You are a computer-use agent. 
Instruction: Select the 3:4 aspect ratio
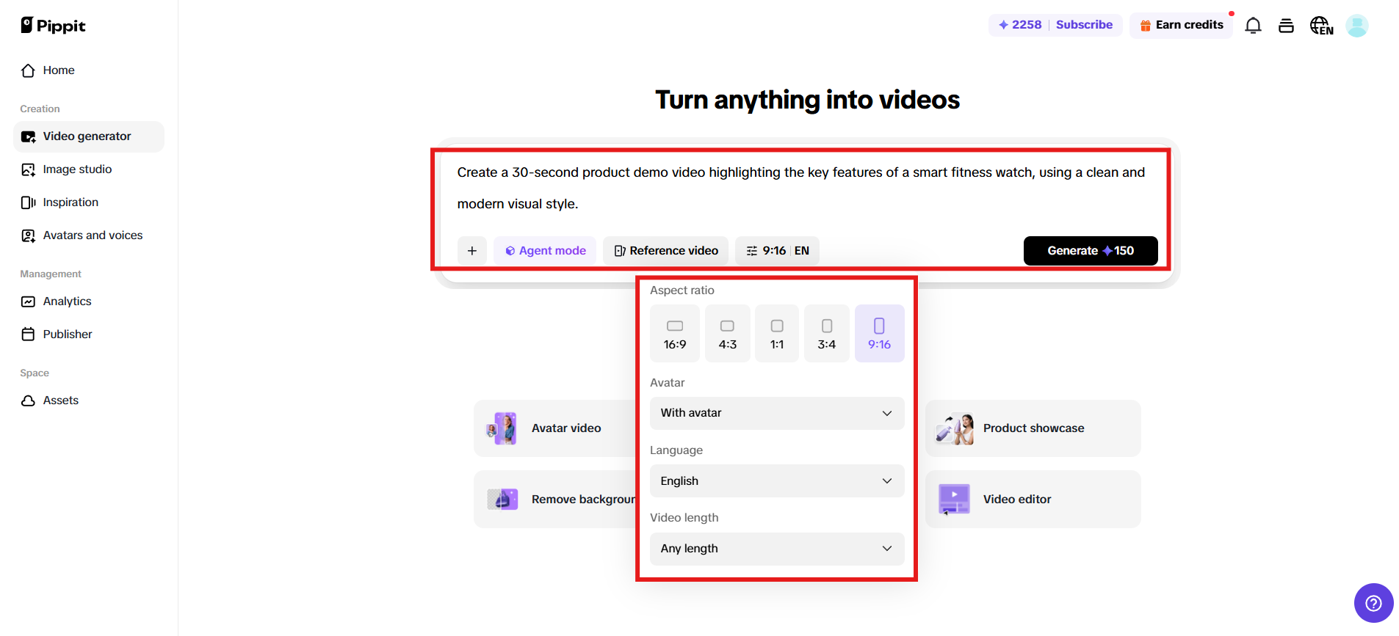point(826,334)
